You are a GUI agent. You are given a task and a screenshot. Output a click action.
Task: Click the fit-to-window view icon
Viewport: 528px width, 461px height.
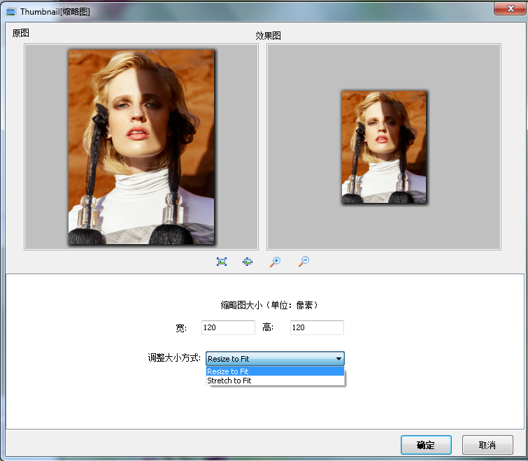[222, 262]
